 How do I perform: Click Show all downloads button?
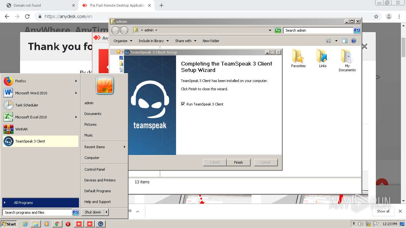tap(383, 211)
